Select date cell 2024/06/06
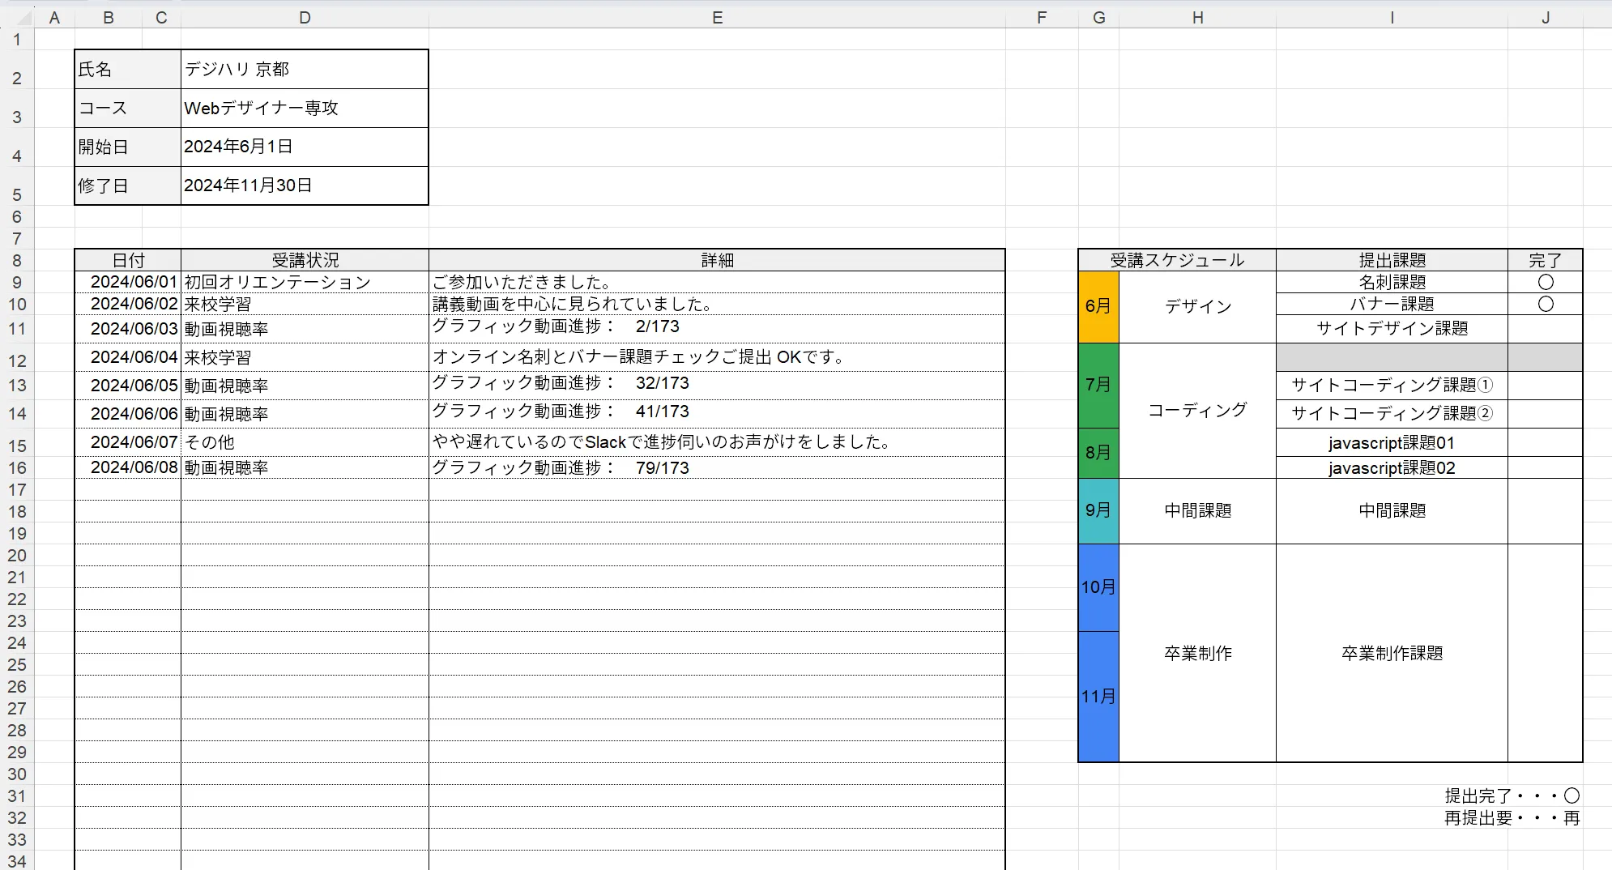 [128, 414]
